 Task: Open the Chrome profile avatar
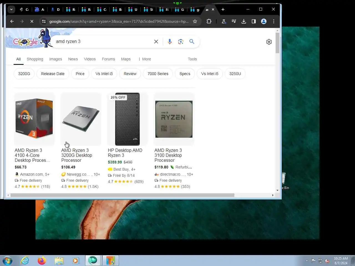tap(264, 21)
